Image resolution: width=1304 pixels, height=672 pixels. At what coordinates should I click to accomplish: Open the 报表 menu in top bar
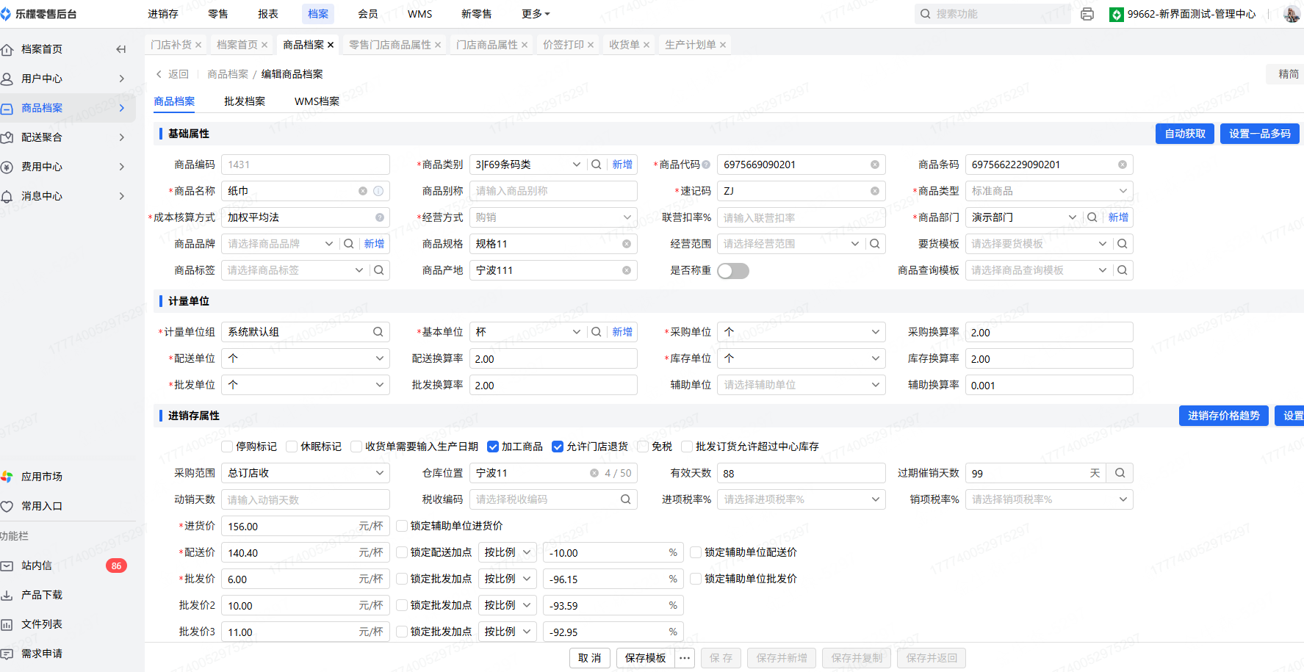tap(268, 14)
